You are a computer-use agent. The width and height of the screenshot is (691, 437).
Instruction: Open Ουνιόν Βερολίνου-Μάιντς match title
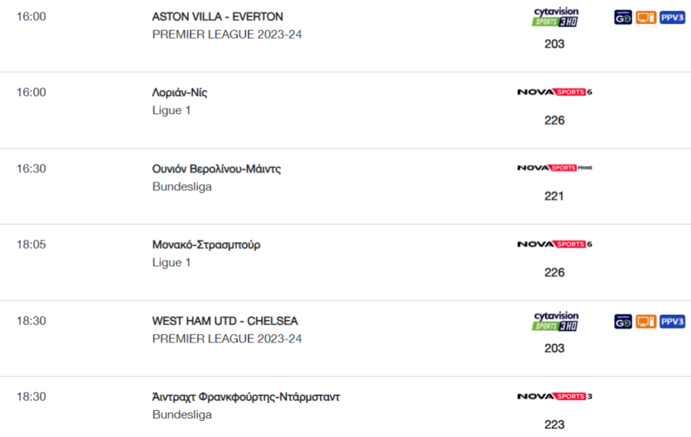(x=217, y=169)
